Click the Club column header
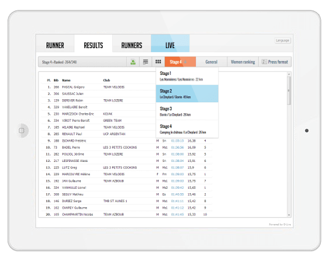The height and width of the screenshot is (260, 329). (x=106, y=80)
